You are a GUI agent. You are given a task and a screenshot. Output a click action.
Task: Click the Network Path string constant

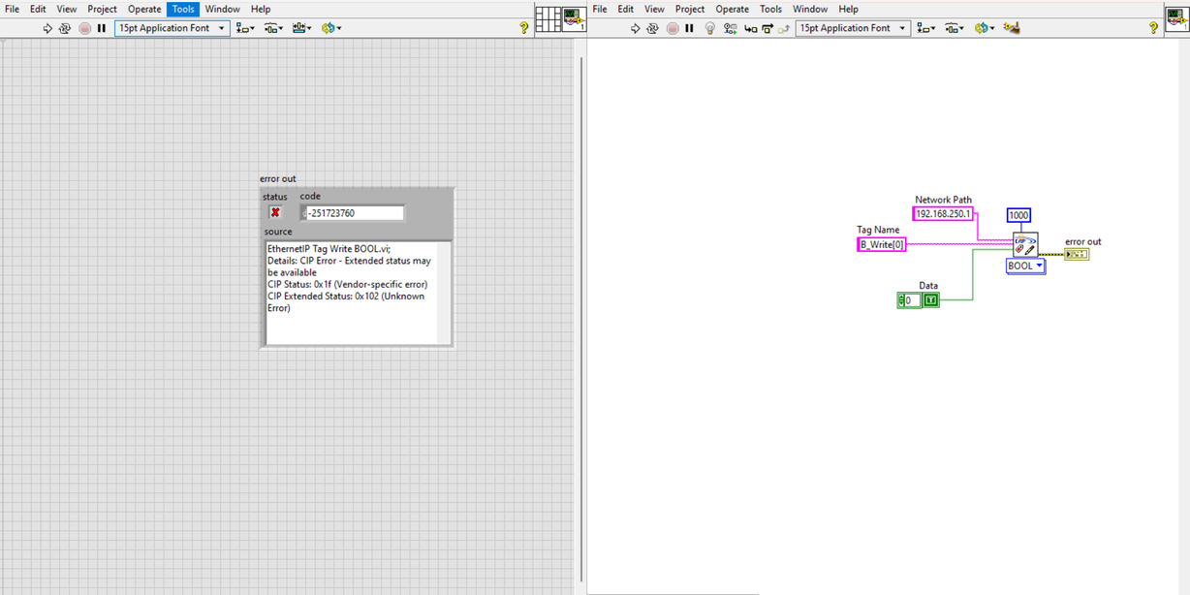(943, 214)
